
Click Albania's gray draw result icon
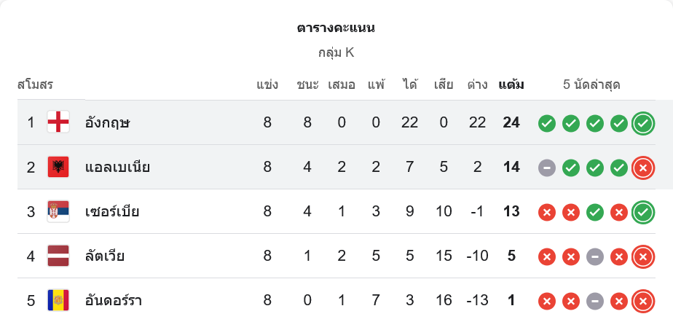547,168
